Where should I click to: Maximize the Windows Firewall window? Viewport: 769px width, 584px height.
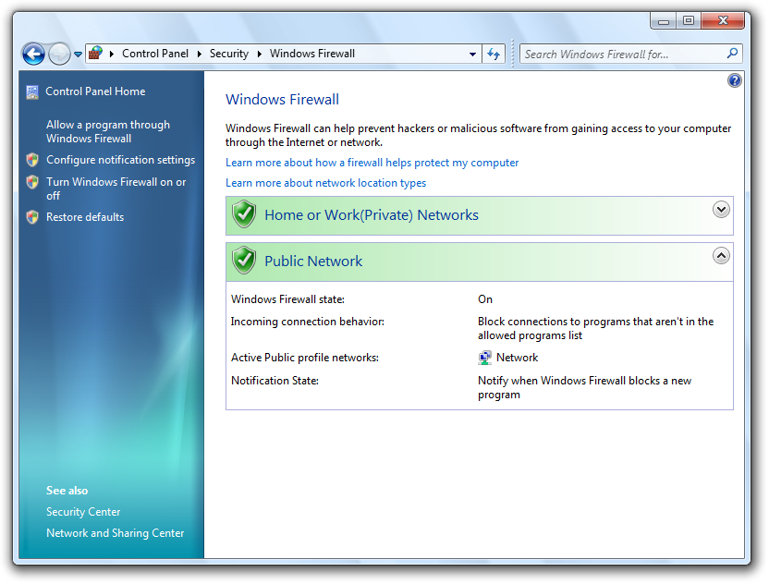[689, 20]
